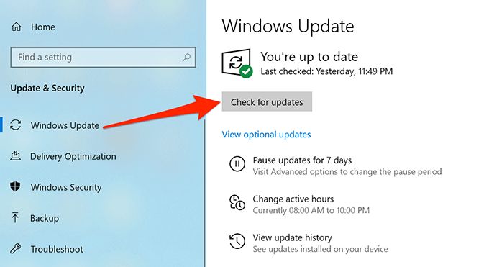The image size is (489, 267).
Task: Click the pause updates circle icon
Action: pyautogui.click(x=237, y=164)
